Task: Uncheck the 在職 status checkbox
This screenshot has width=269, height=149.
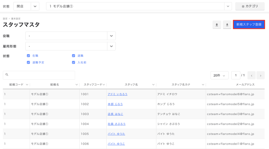Action: 29,55
